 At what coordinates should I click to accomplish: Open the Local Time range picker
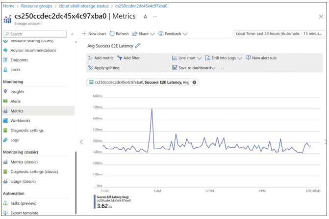point(279,33)
